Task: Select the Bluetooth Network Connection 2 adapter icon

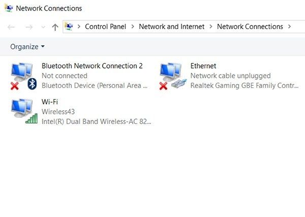Action: (23, 75)
